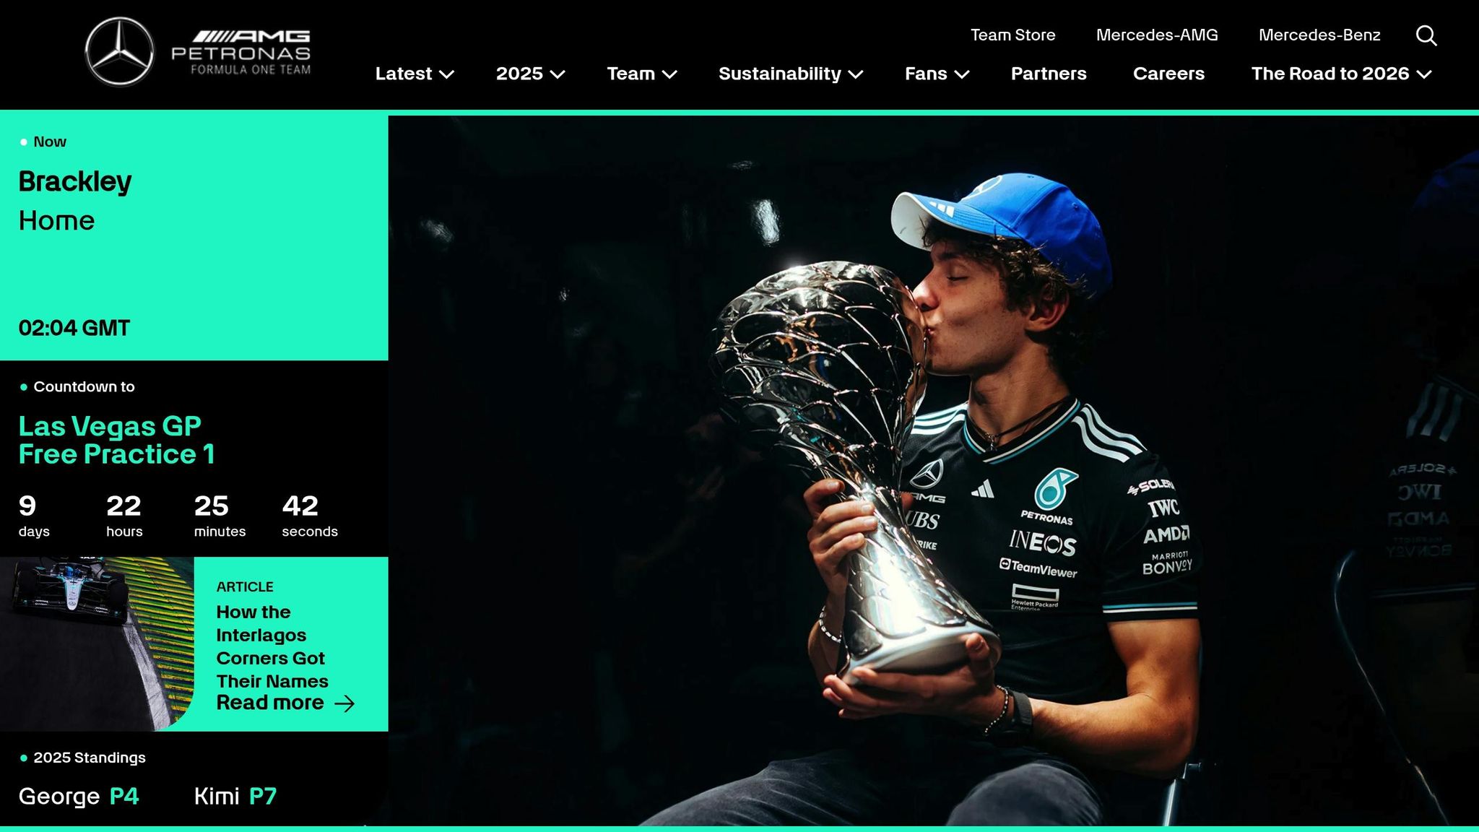Click the Read more arrow icon
The image size is (1479, 832).
345,703
